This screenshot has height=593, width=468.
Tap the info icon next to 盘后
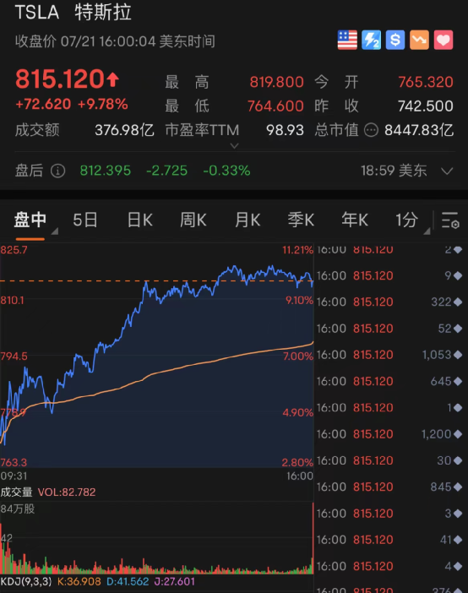(x=58, y=171)
